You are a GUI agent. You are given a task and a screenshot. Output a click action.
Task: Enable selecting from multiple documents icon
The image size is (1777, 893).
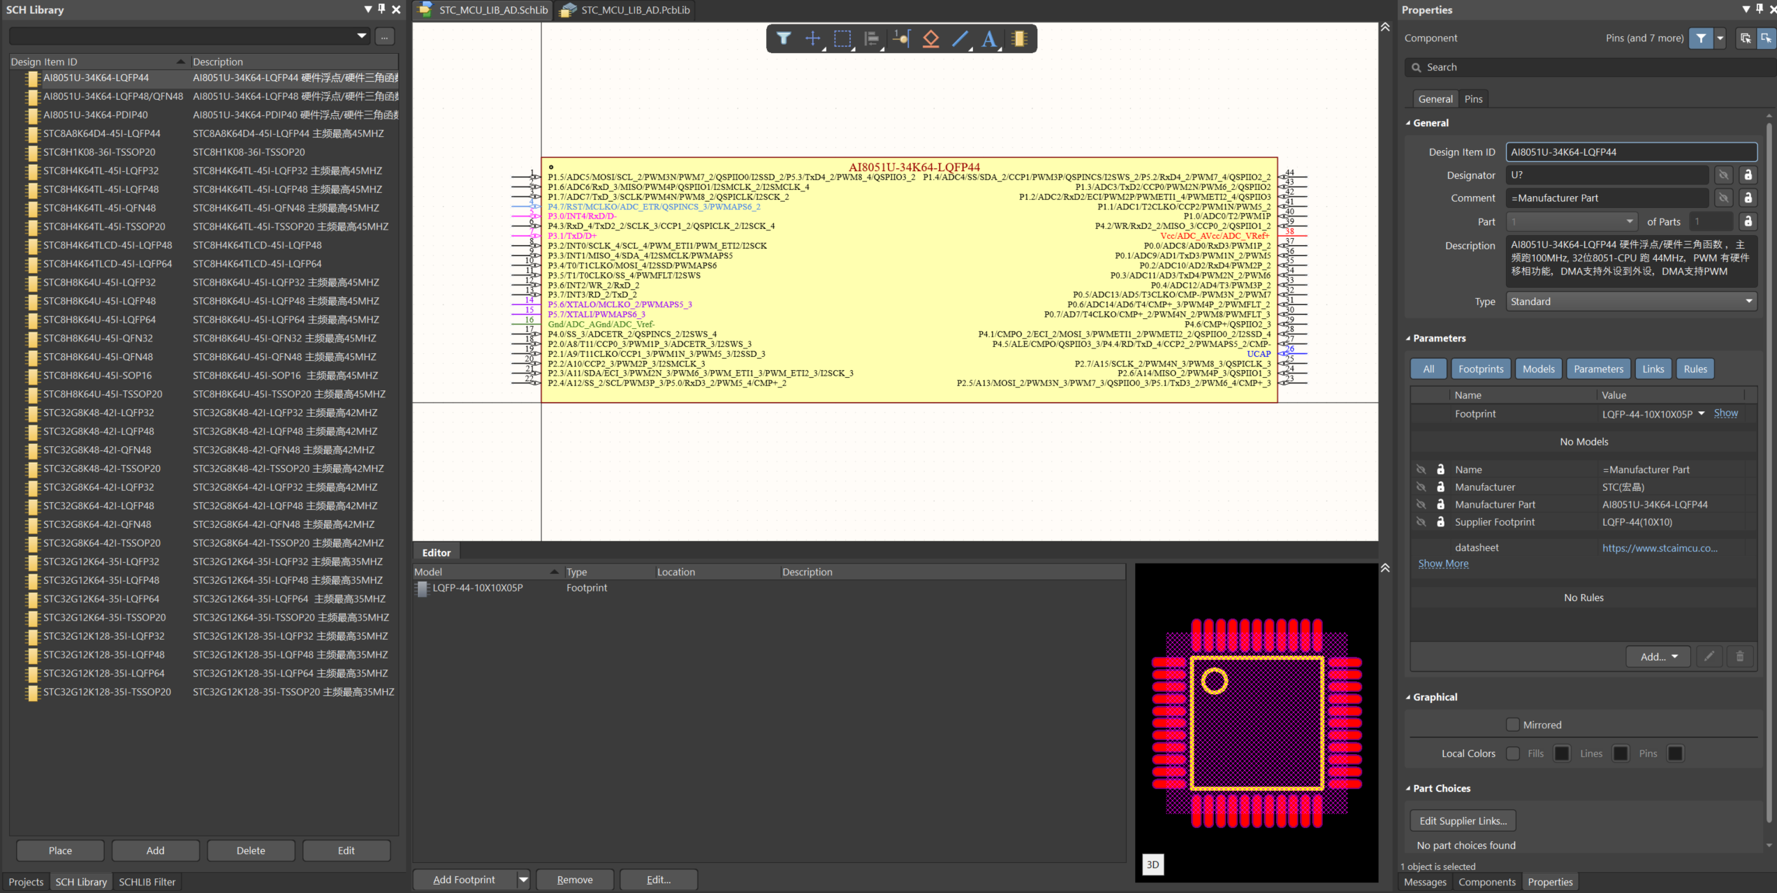pos(1745,38)
